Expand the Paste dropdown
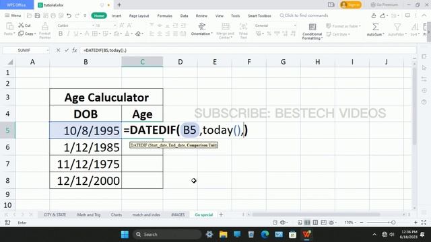The height and width of the screenshot is (242, 431). [x=13, y=34]
